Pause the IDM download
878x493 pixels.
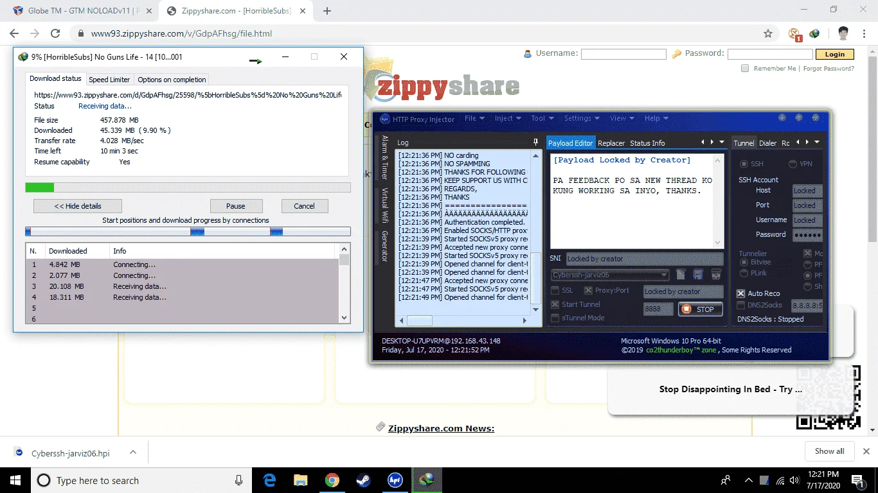point(236,206)
